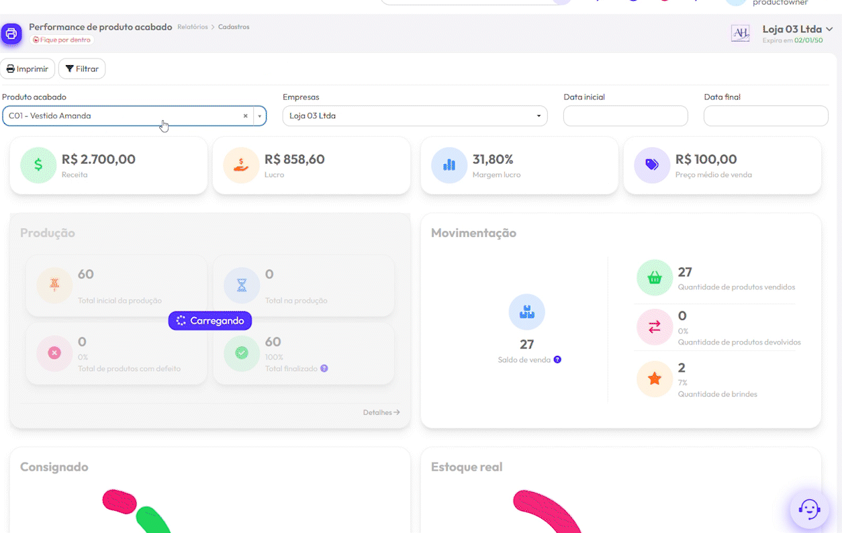Open Cadastros breadcrumb item

click(x=234, y=27)
